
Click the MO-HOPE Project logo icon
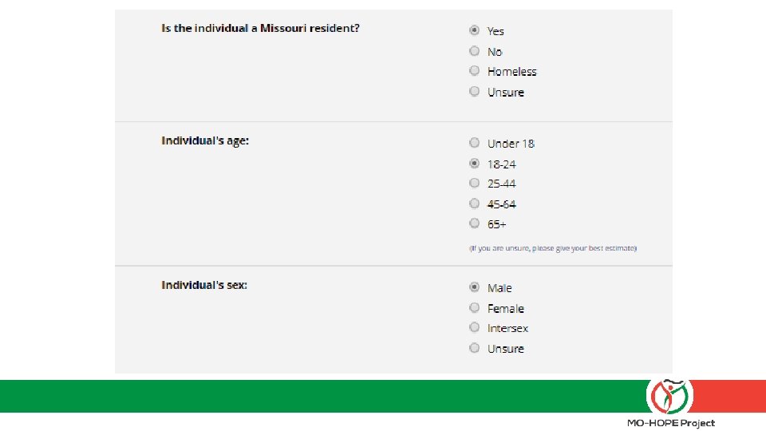pos(669,396)
